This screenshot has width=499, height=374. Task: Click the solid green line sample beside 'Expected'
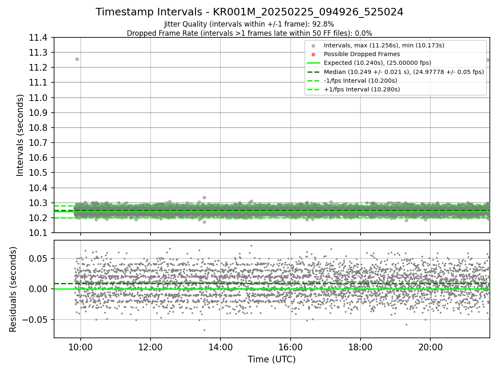(x=314, y=63)
